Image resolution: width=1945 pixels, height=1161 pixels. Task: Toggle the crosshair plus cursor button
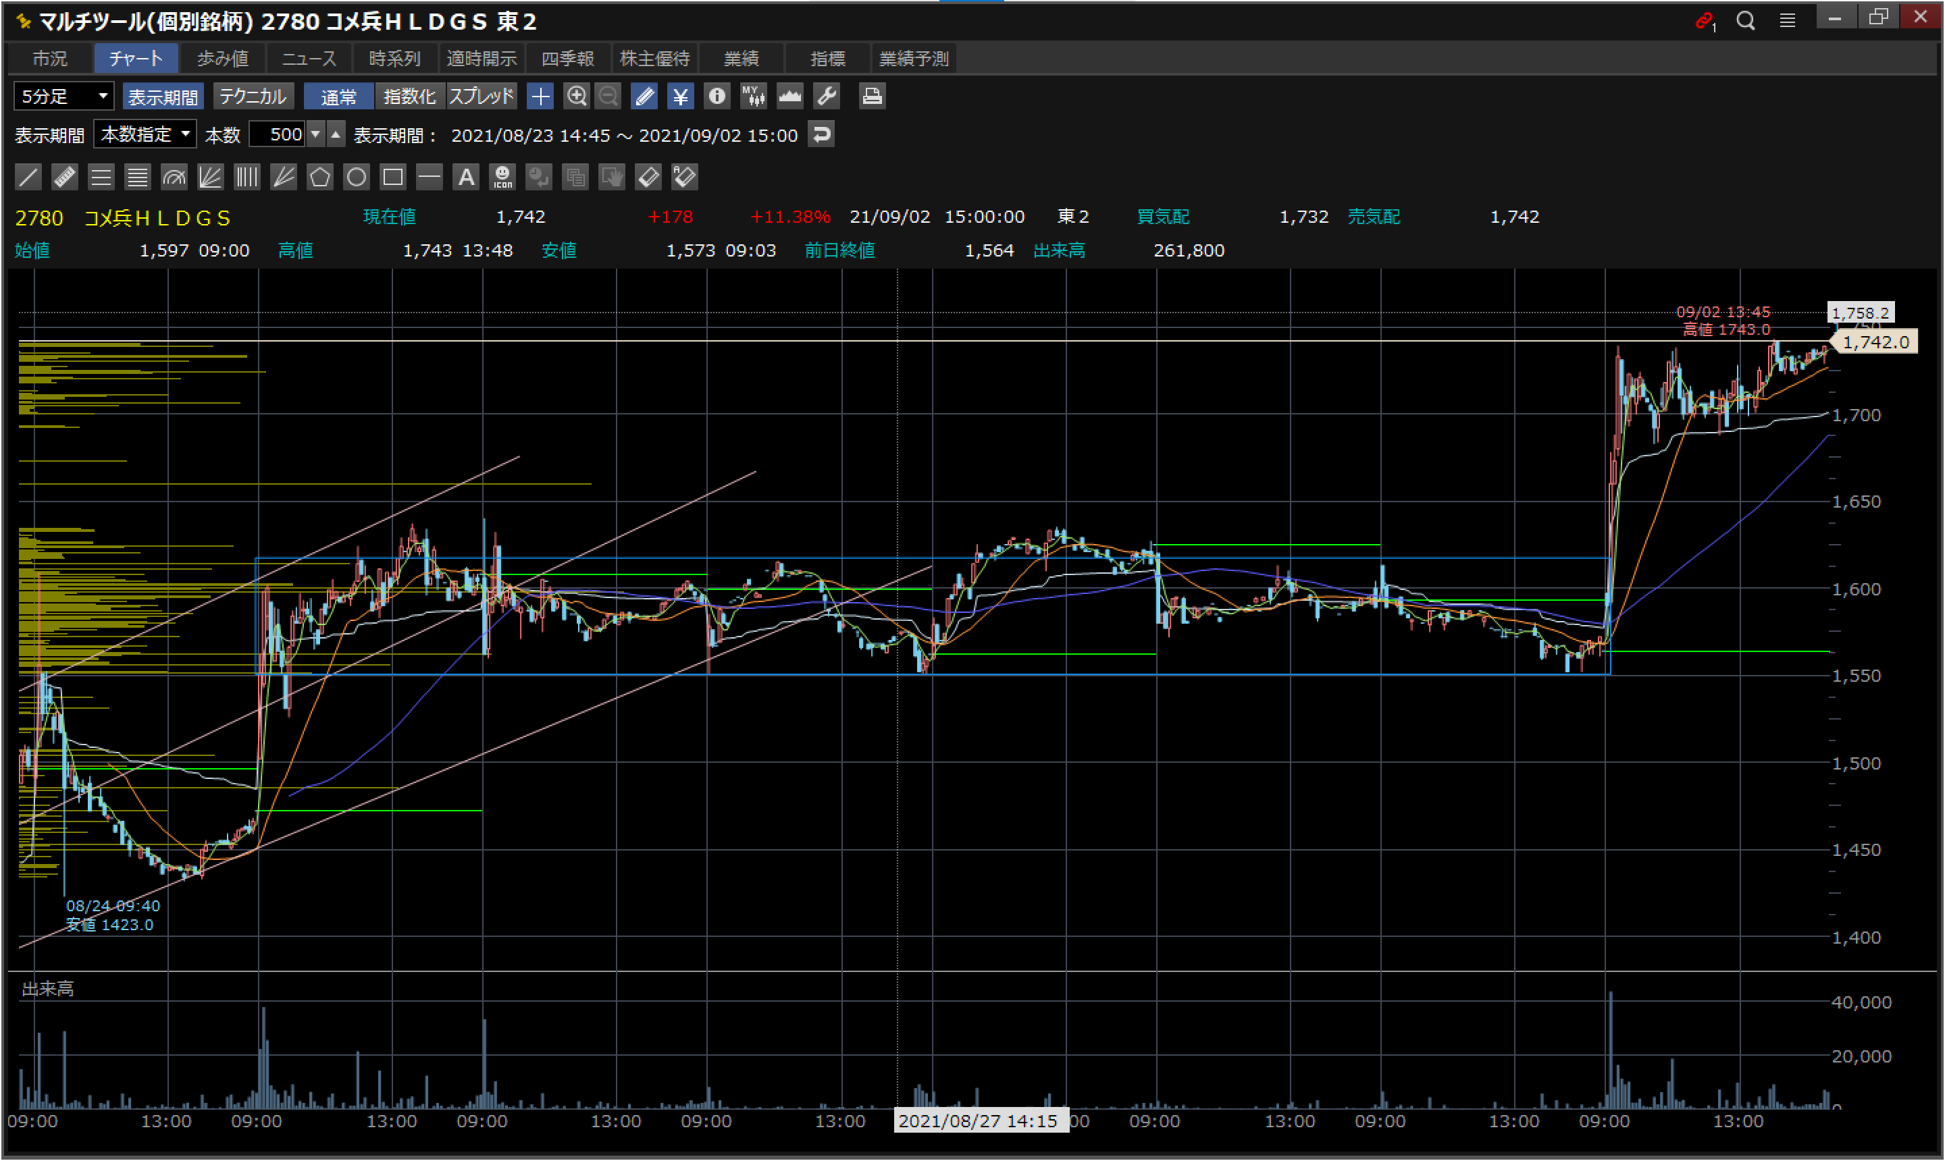[540, 97]
